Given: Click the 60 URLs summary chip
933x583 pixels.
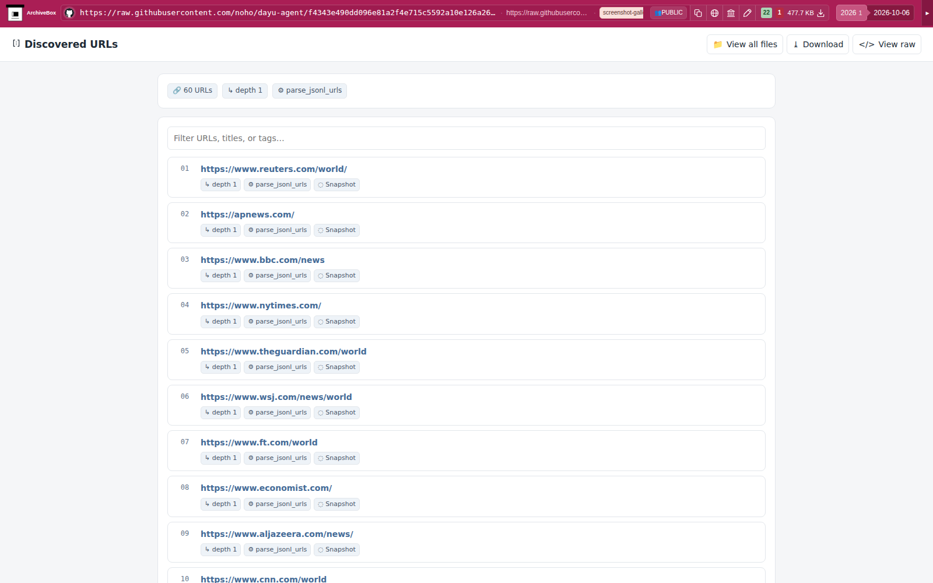Looking at the screenshot, I should pyautogui.click(x=192, y=90).
